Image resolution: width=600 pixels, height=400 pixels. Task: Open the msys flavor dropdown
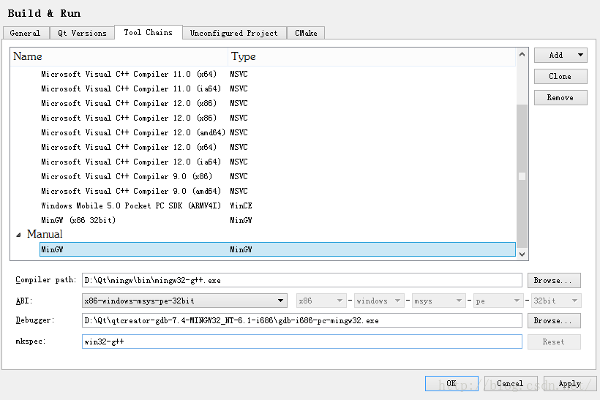click(x=438, y=301)
